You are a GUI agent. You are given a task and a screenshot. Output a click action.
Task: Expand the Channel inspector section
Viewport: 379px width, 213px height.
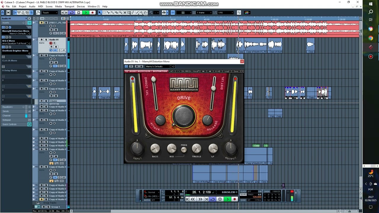[x=16, y=116]
